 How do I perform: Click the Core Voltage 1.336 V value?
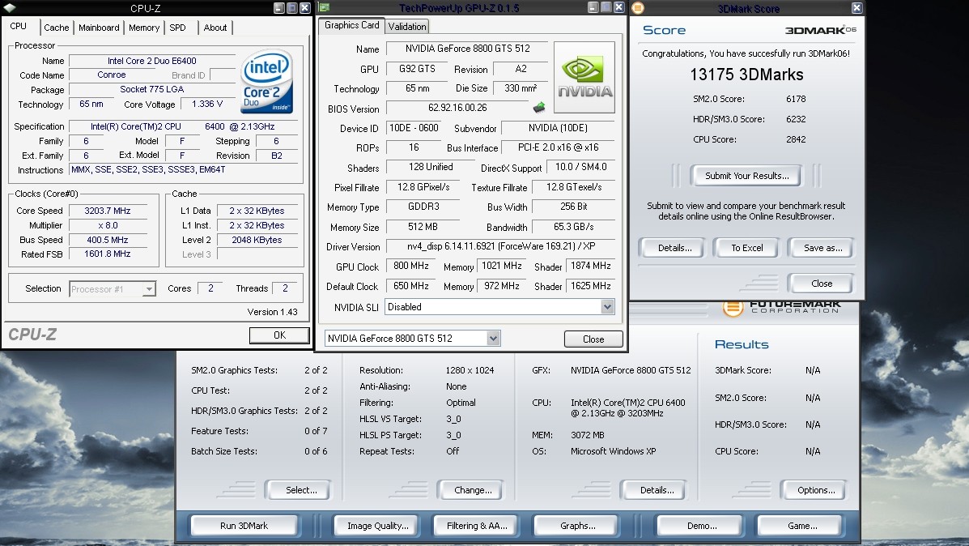tap(207, 104)
